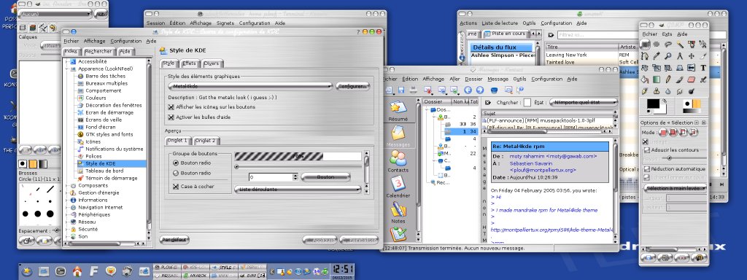Image resolution: width=747 pixels, height=280 pixels.
Task: Select GIMP's Free Select lasso tool
Action: [x=668, y=44]
